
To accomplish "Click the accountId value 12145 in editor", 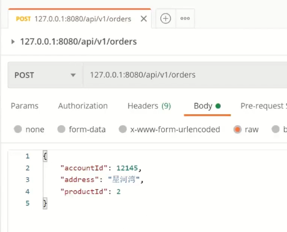I will click(127, 168).
